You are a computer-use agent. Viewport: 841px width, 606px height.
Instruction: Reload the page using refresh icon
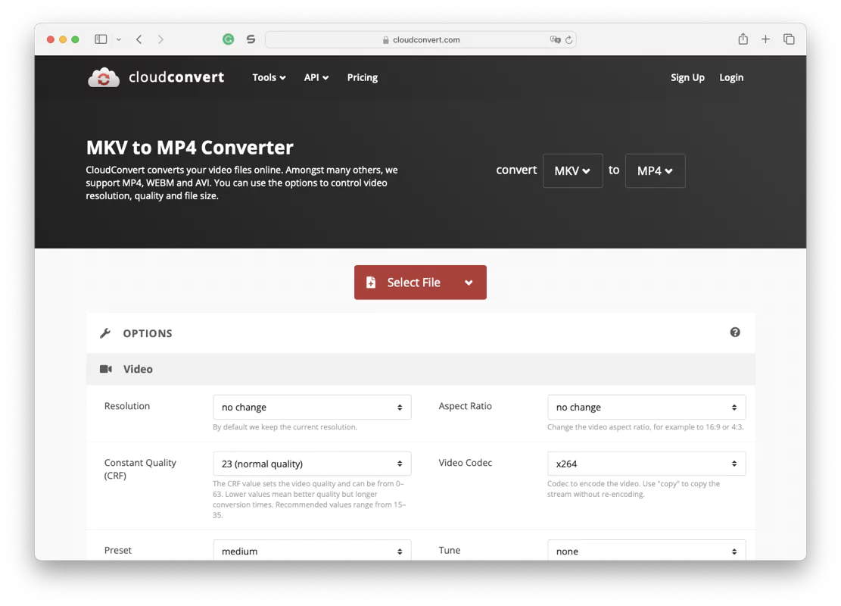pos(568,40)
